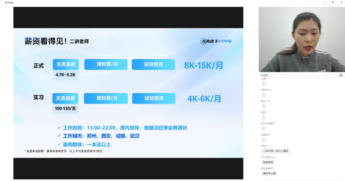Click the chat message 包食宿吗
Image resolution: width=345 pixels, height=181 pixels.
pos(268,162)
